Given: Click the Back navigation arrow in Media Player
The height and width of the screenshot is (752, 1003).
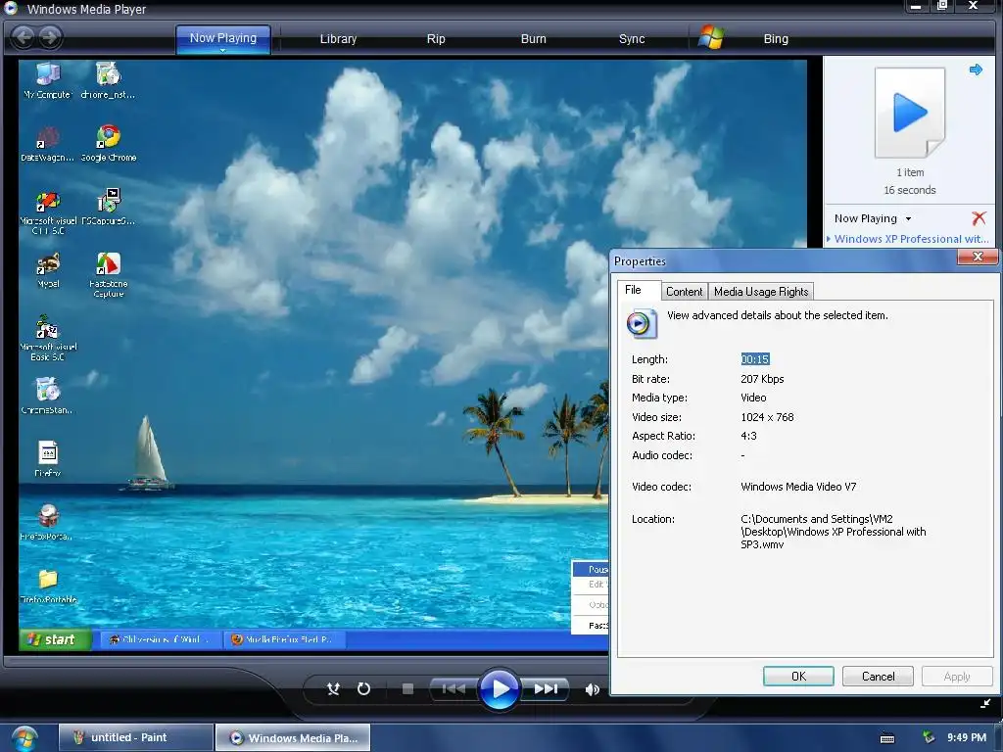Looking at the screenshot, I should [x=24, y=37].
